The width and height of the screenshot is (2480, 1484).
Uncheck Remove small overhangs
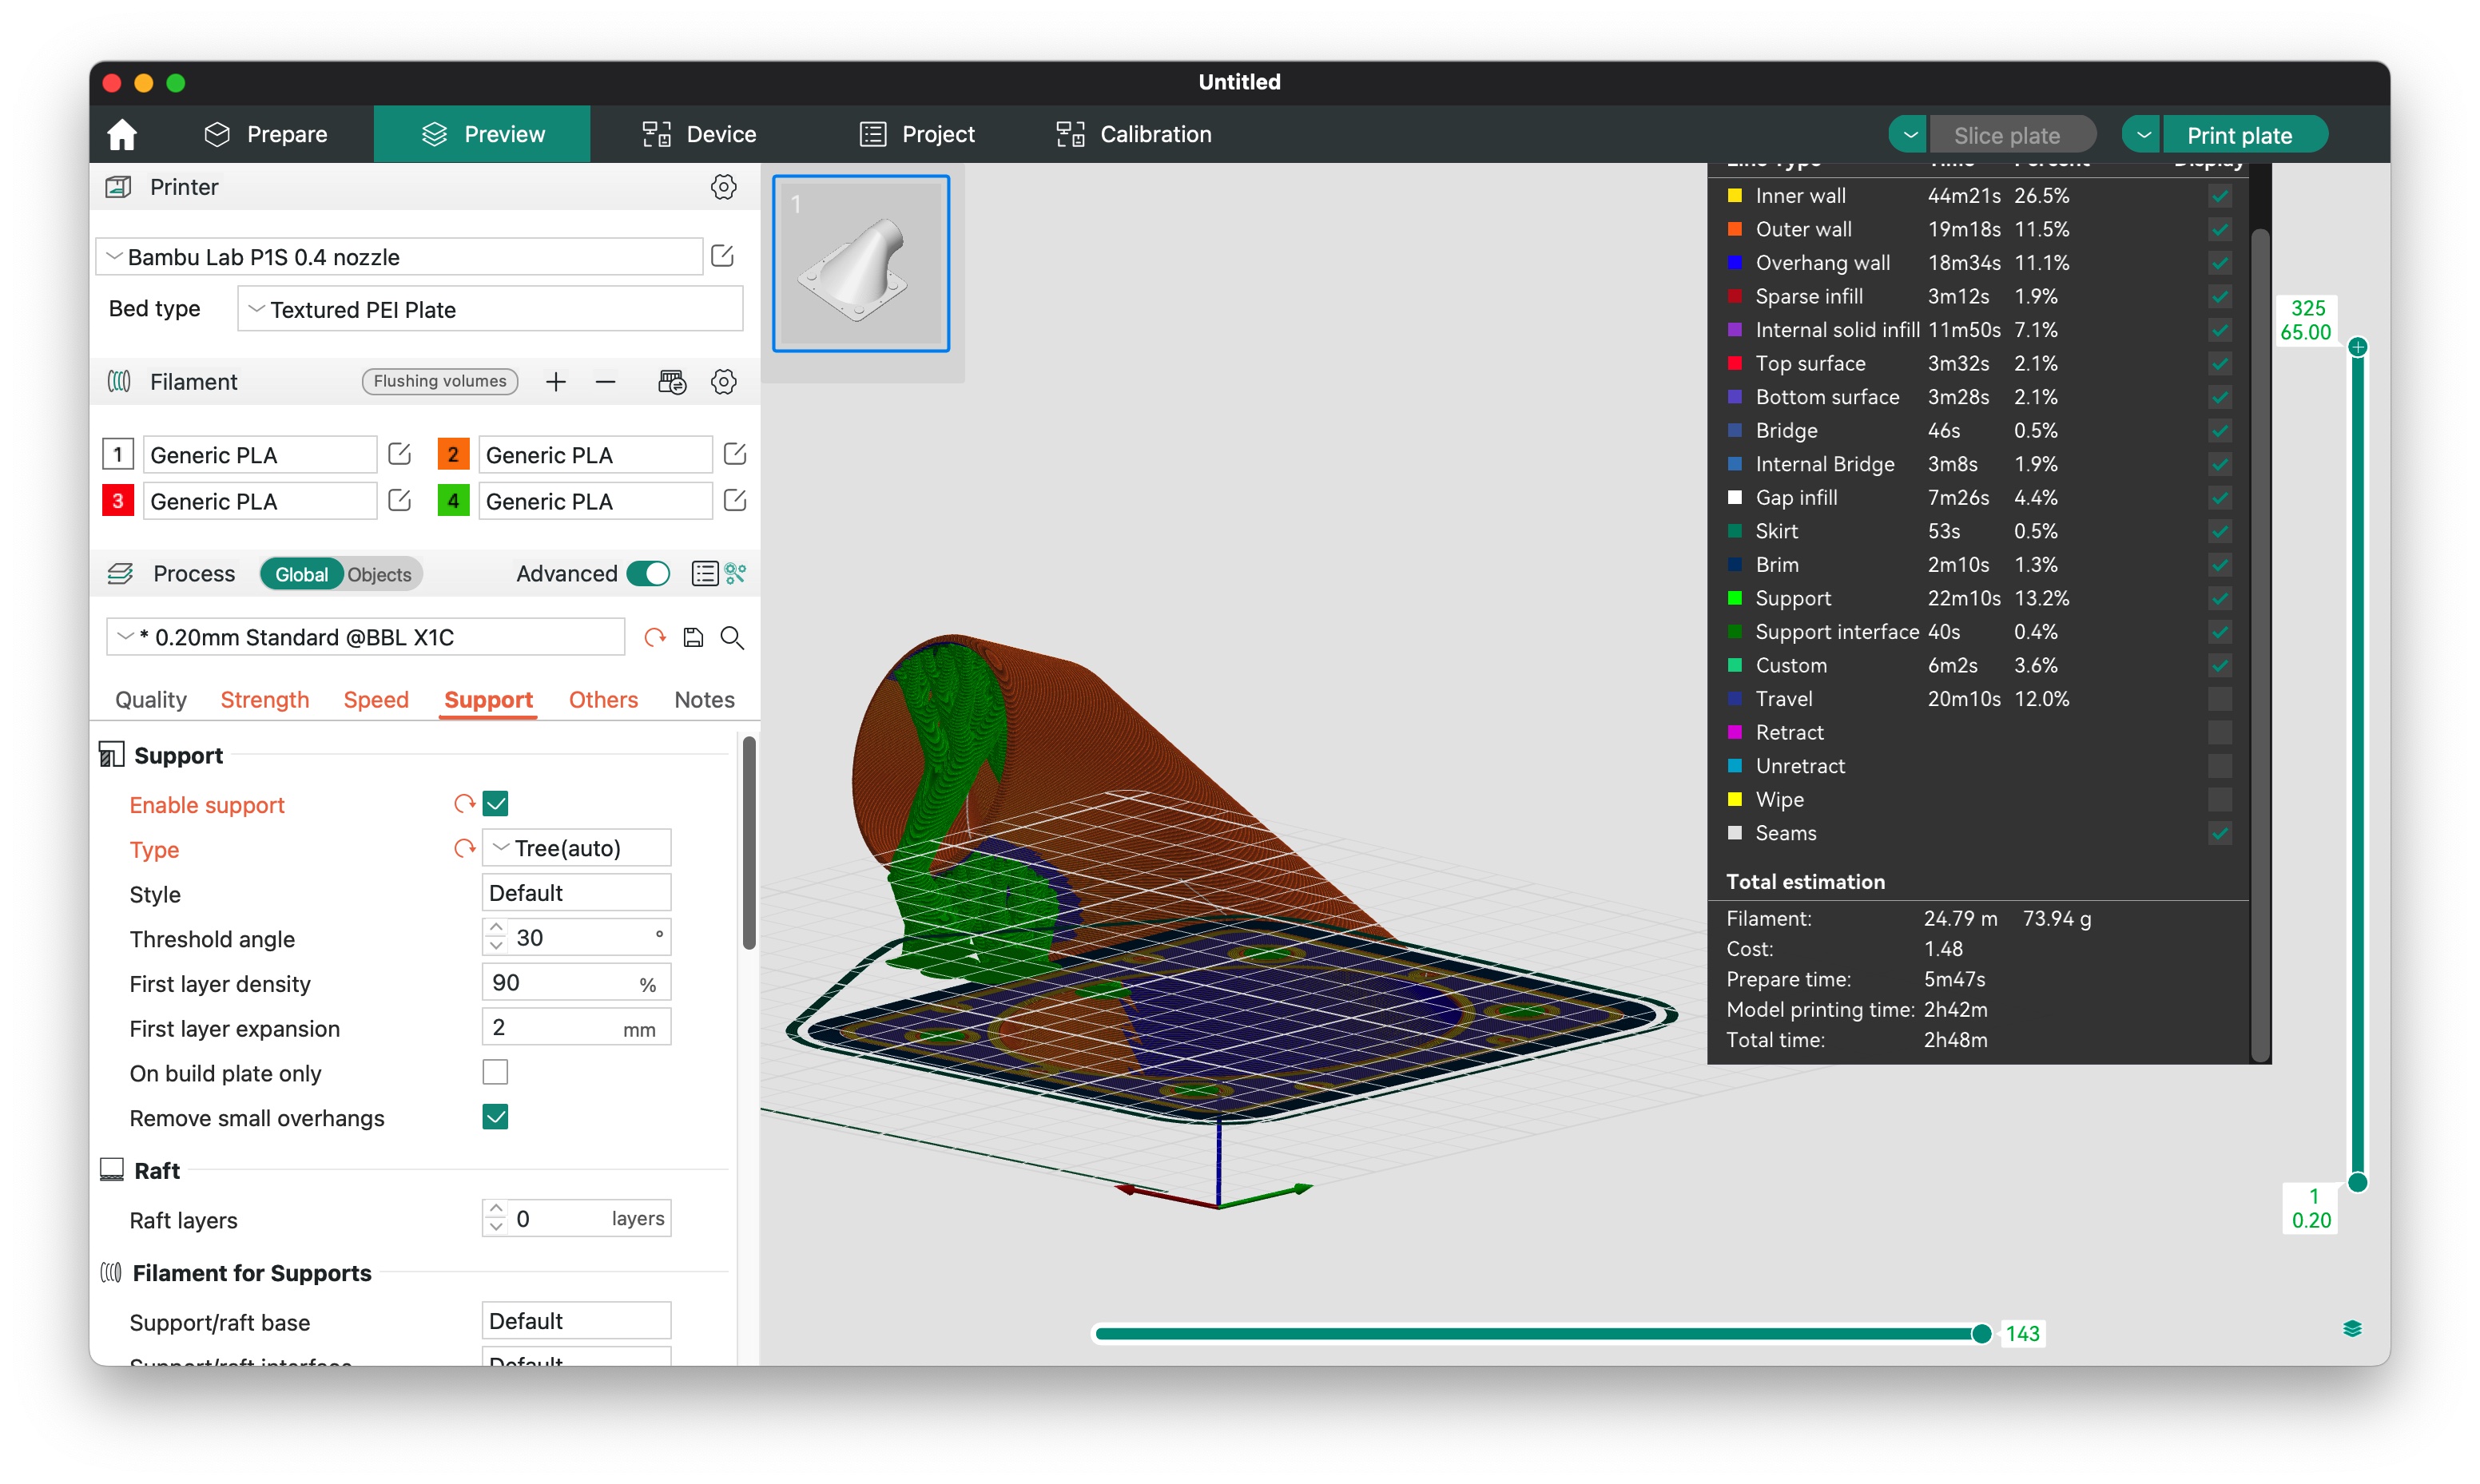495,1116
